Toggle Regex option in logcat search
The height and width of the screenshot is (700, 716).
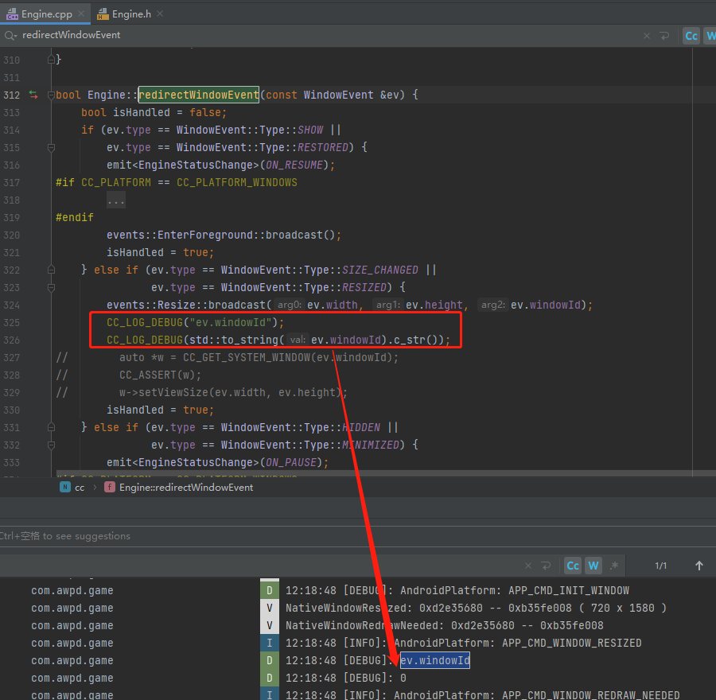click(613, 566)
